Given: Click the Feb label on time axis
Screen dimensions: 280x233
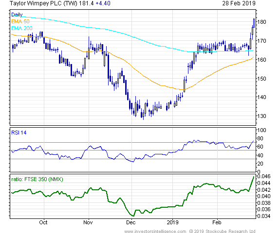Looking at the screenshot, I should 217,222.
